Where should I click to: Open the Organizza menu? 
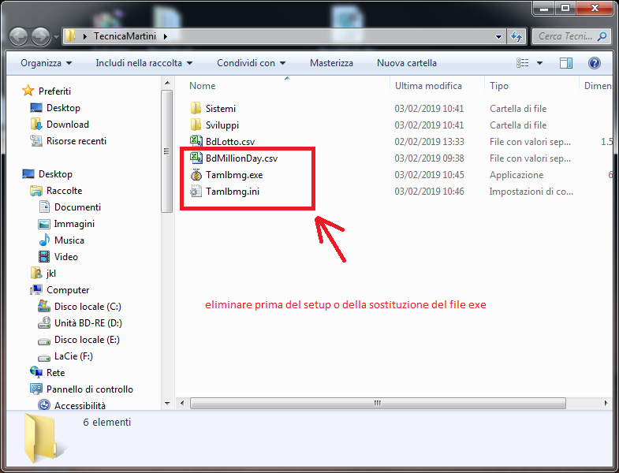click(x=47, y=63)
